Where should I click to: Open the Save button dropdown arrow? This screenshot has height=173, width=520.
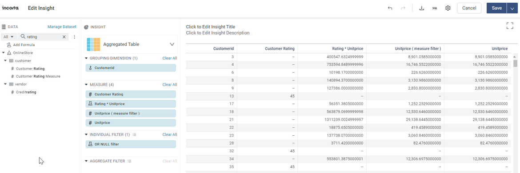click(x=512, y=8)
